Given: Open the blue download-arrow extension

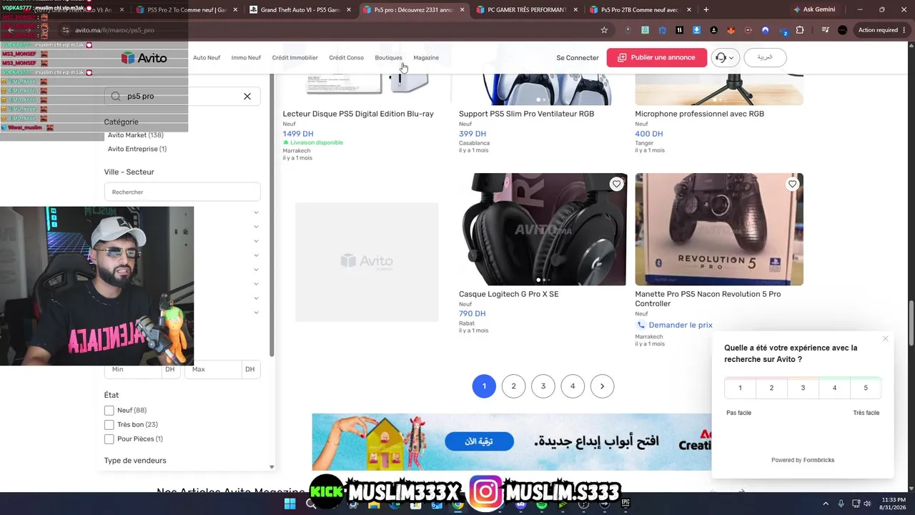Looking at the screenshot, I should [696, 30].
